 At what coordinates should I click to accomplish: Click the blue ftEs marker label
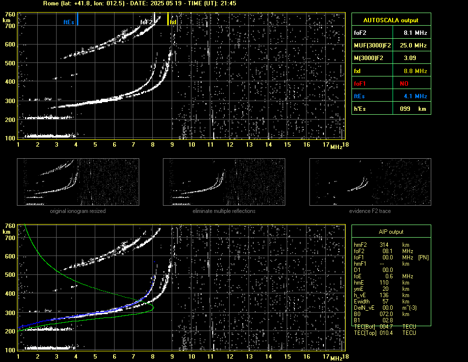(x=69, y=22)
